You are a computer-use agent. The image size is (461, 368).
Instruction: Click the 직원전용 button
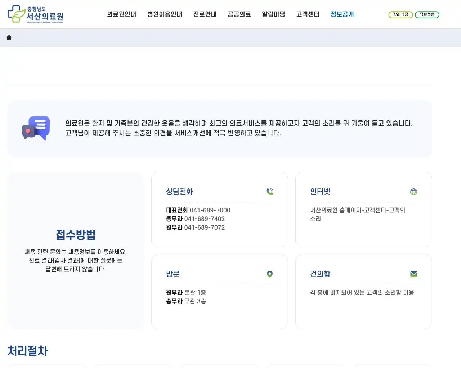click(427, 15)
